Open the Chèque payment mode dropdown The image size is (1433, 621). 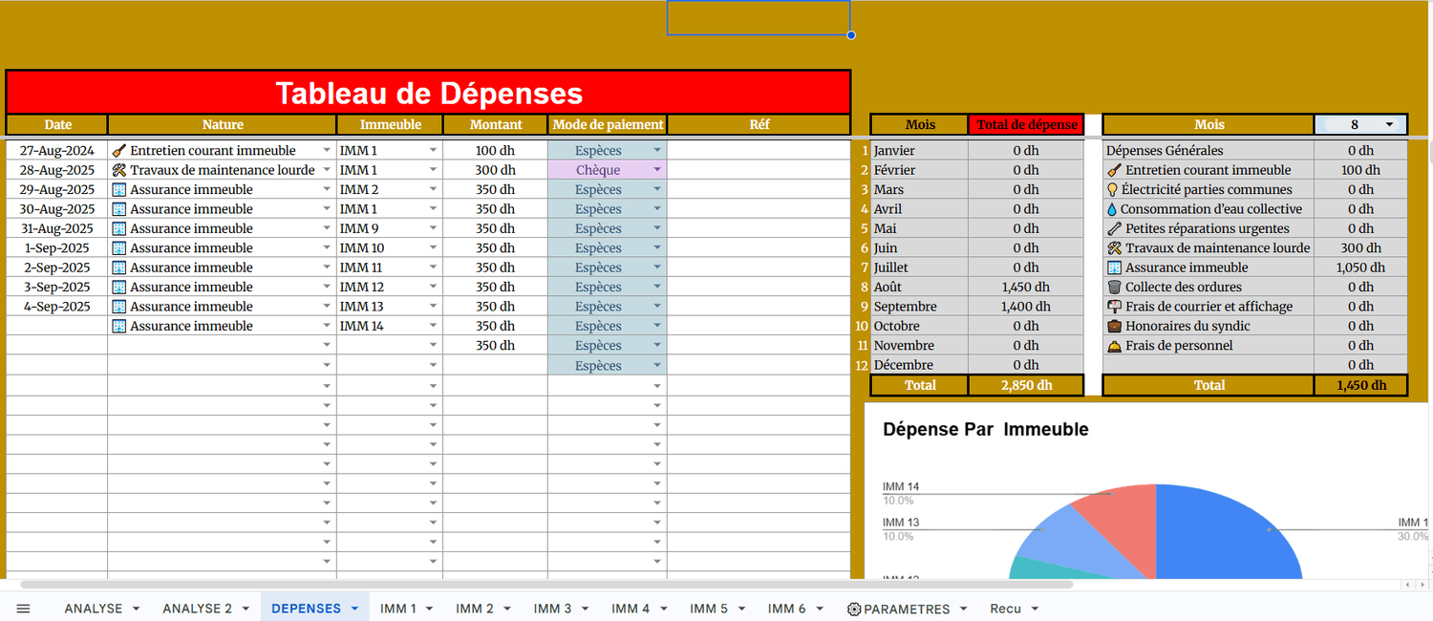click(657, 170)
